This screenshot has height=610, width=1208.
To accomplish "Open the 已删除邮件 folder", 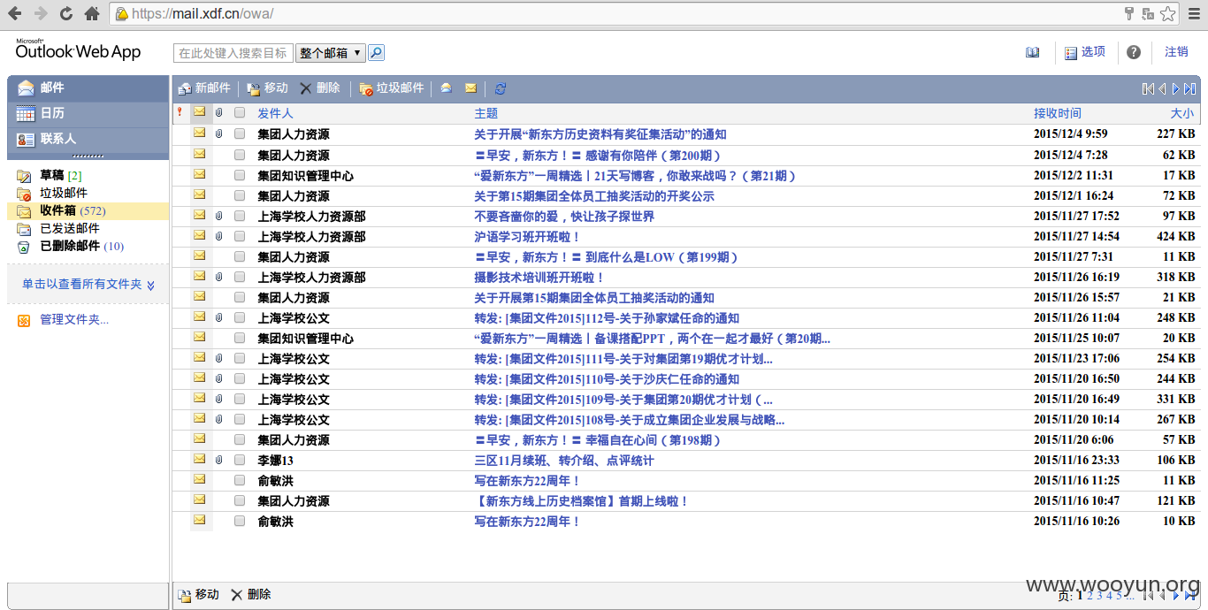I will click(x=70, y=246).
